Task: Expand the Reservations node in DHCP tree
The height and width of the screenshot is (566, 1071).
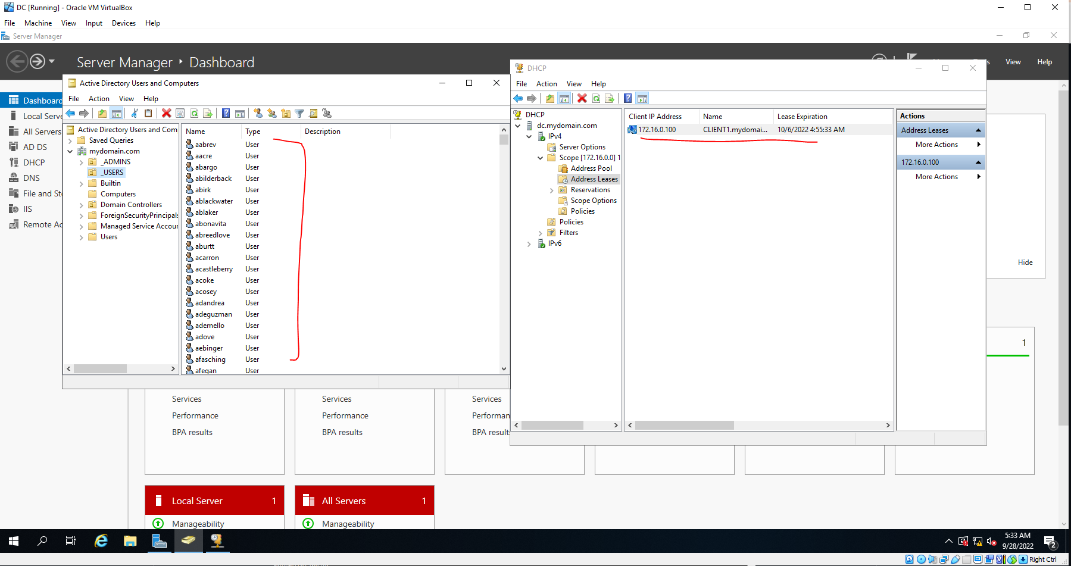Action: tap(552, 190)
